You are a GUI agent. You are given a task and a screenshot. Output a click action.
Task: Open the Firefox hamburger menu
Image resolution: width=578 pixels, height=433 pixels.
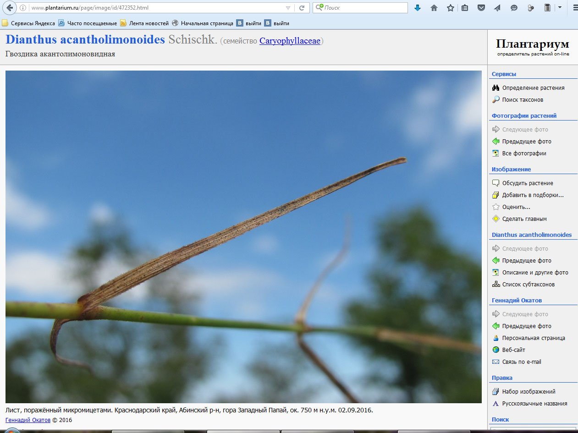click(575, 8)
